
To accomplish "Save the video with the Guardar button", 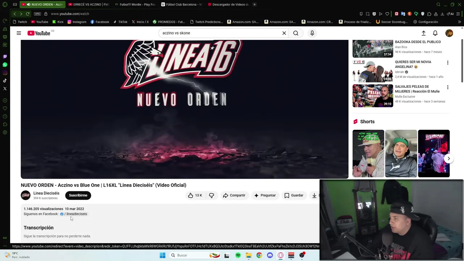I will (x=294, y=195).
